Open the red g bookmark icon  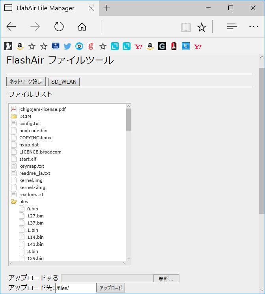pos(91,46)
